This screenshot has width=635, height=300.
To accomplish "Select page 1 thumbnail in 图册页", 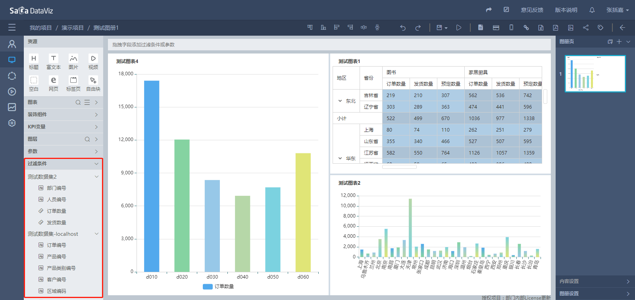I will point(595,74).
